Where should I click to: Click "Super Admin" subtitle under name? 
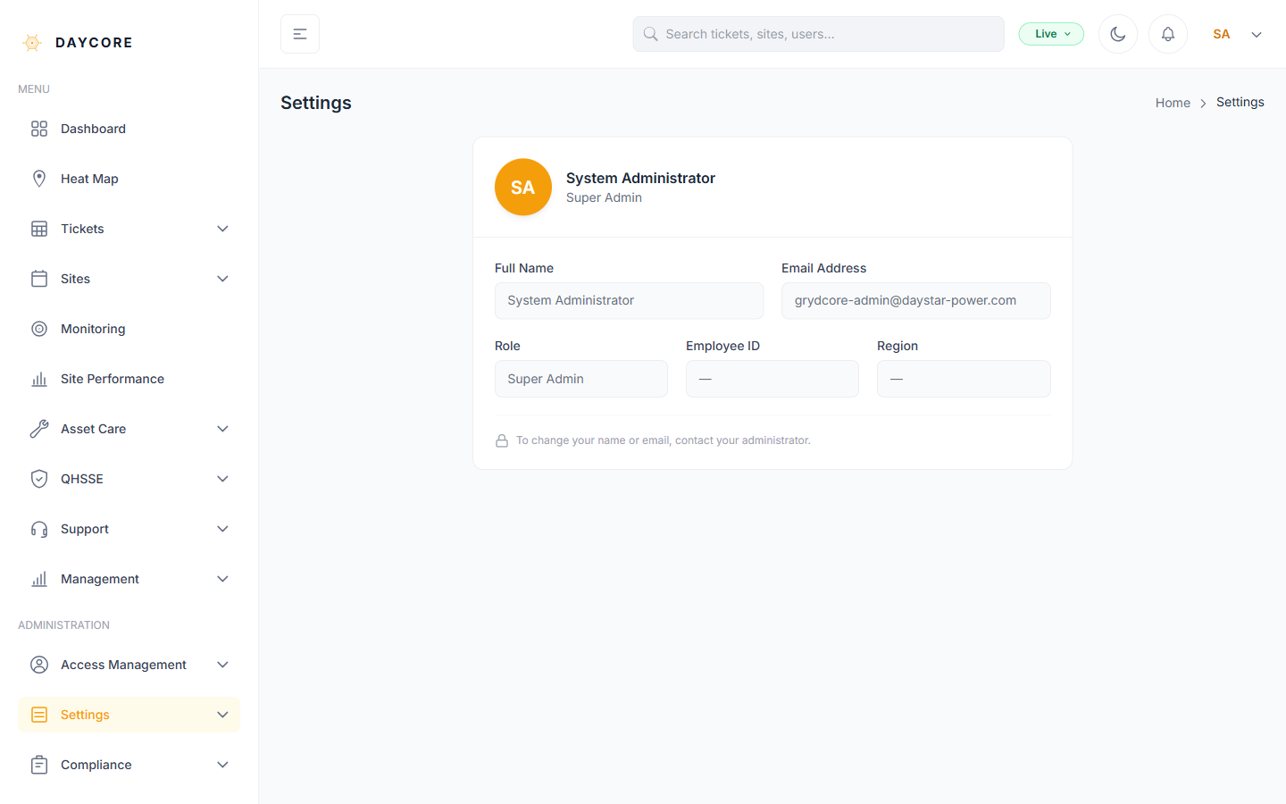tap(604, 197)
